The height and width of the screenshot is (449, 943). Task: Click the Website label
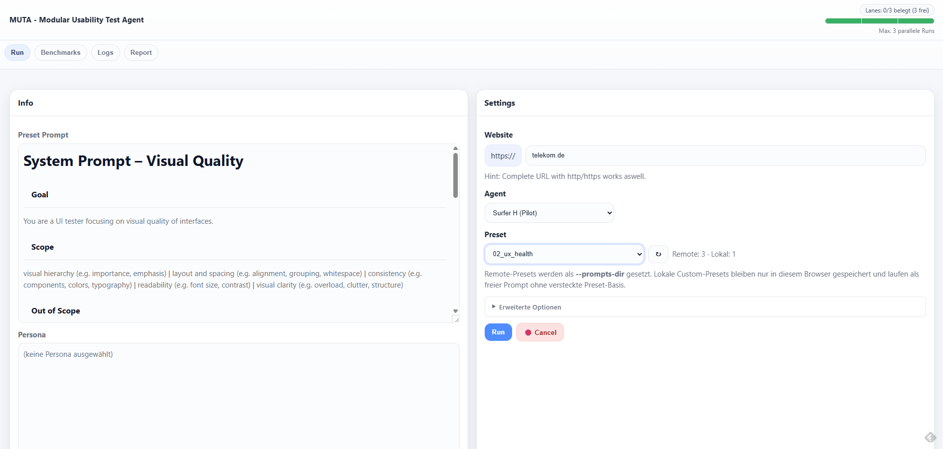click(x=499, y=135)
